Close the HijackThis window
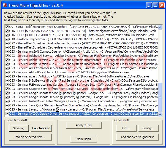 [162, 5]
